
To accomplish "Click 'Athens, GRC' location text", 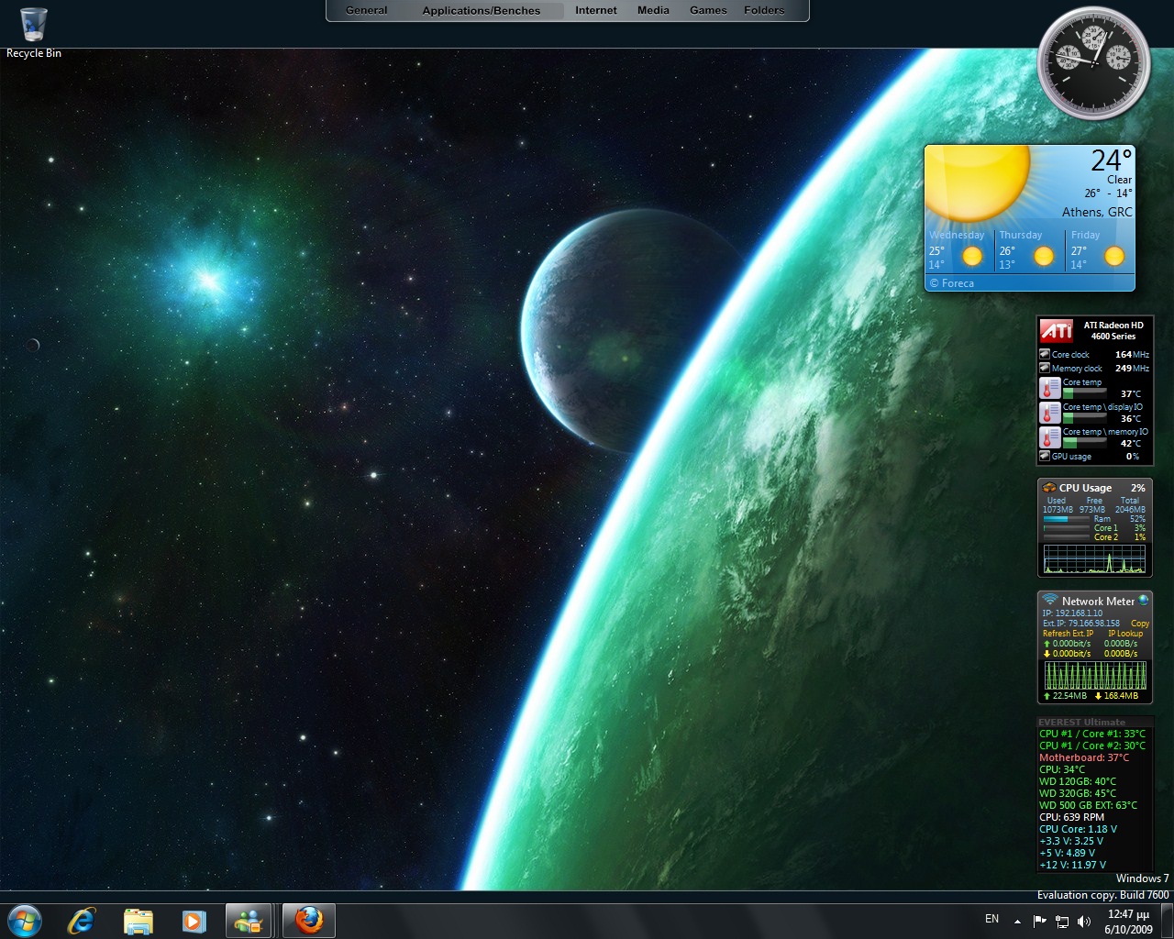I will [1097, 212].
